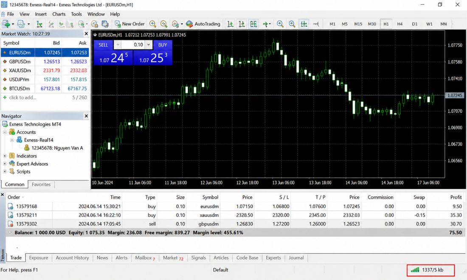The image size is (467, 280).
Task: Open the Account History tab
Action: pyautogui.click(x=72, y=258)
